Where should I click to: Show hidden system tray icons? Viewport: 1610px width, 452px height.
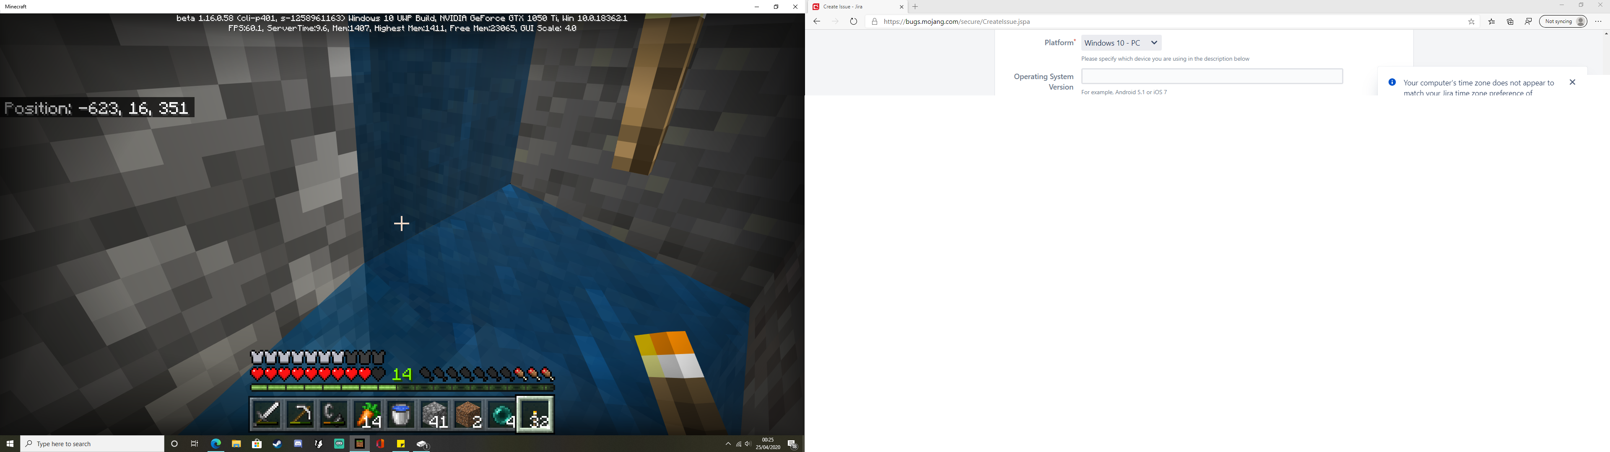[x=727, y=444]
